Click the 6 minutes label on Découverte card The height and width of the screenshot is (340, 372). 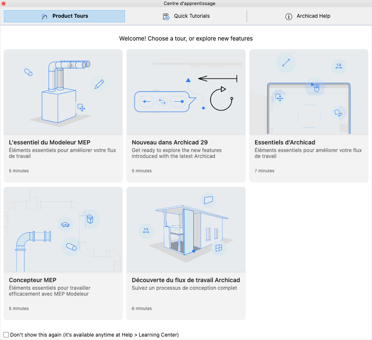141,308
